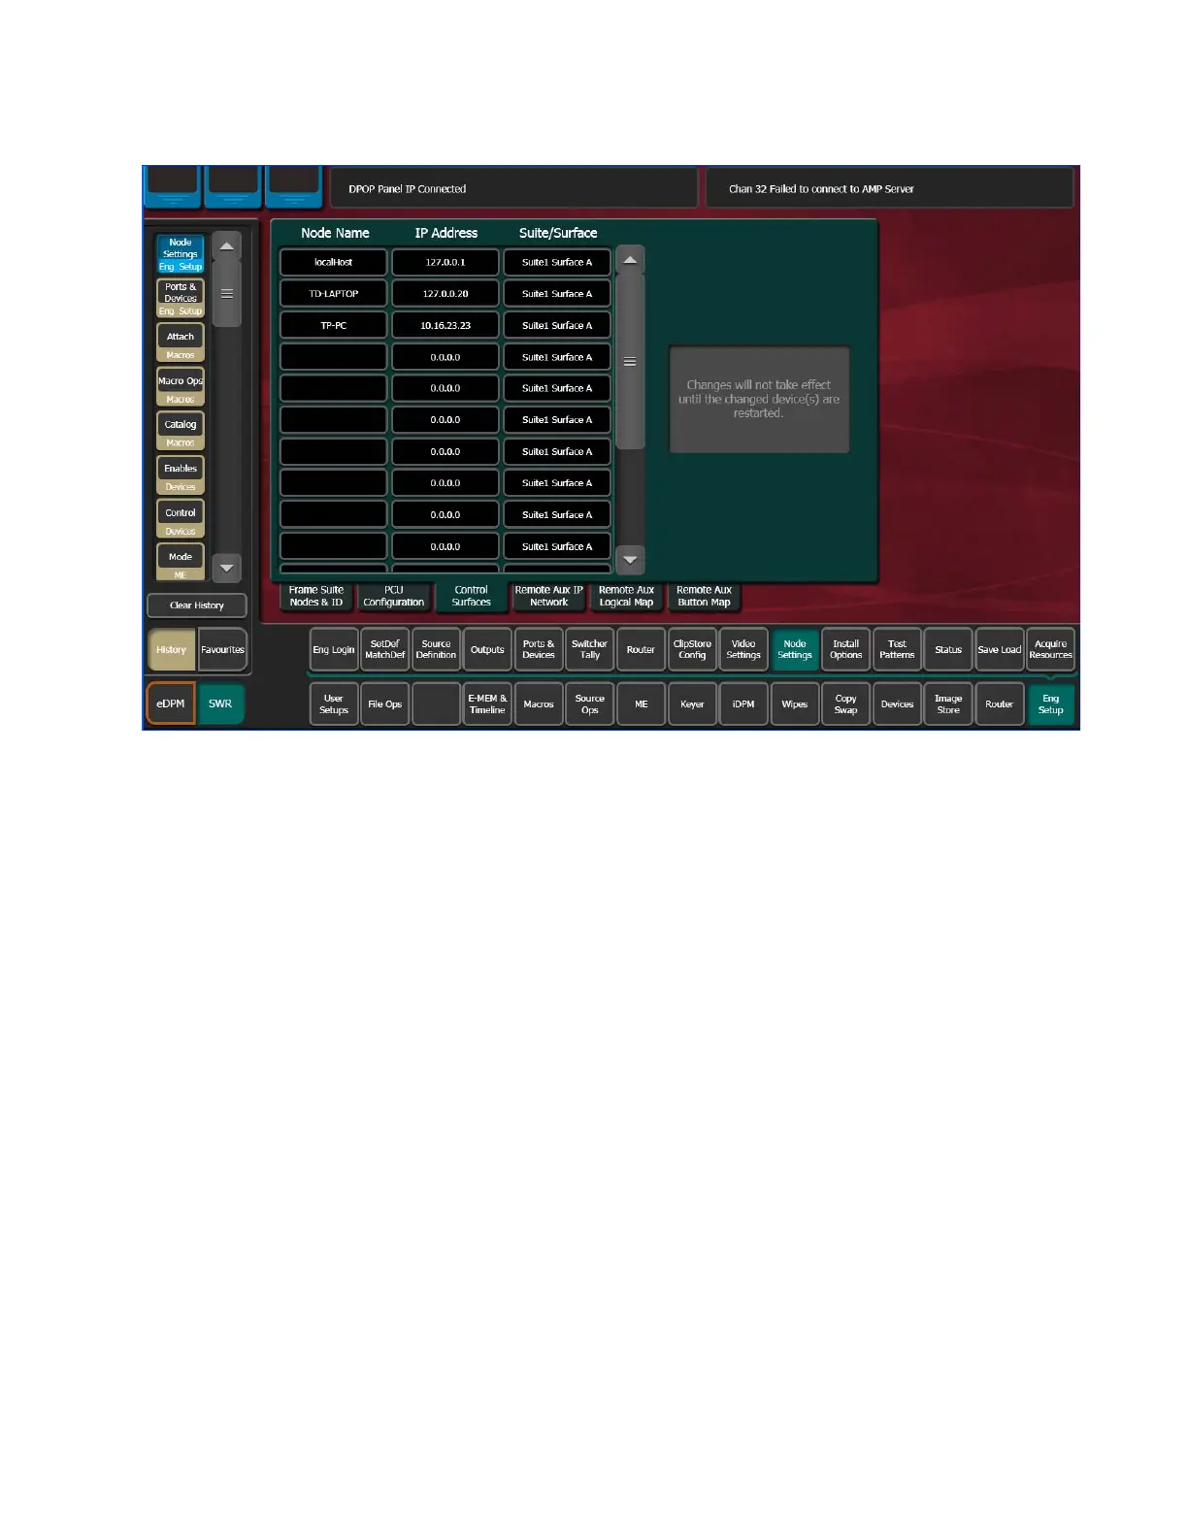Open Node Settings in history list
The image size is (1188, 1537).
[181, 253]
